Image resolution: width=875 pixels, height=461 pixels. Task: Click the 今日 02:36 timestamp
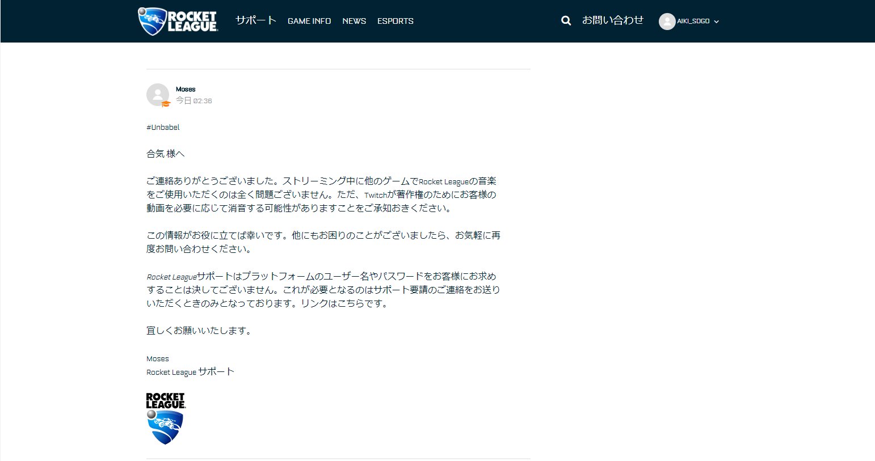[193, 100]
